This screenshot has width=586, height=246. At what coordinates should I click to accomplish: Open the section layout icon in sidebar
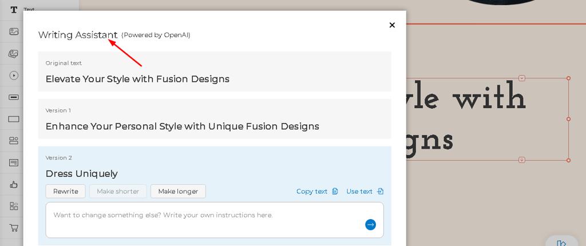[14, 141]
